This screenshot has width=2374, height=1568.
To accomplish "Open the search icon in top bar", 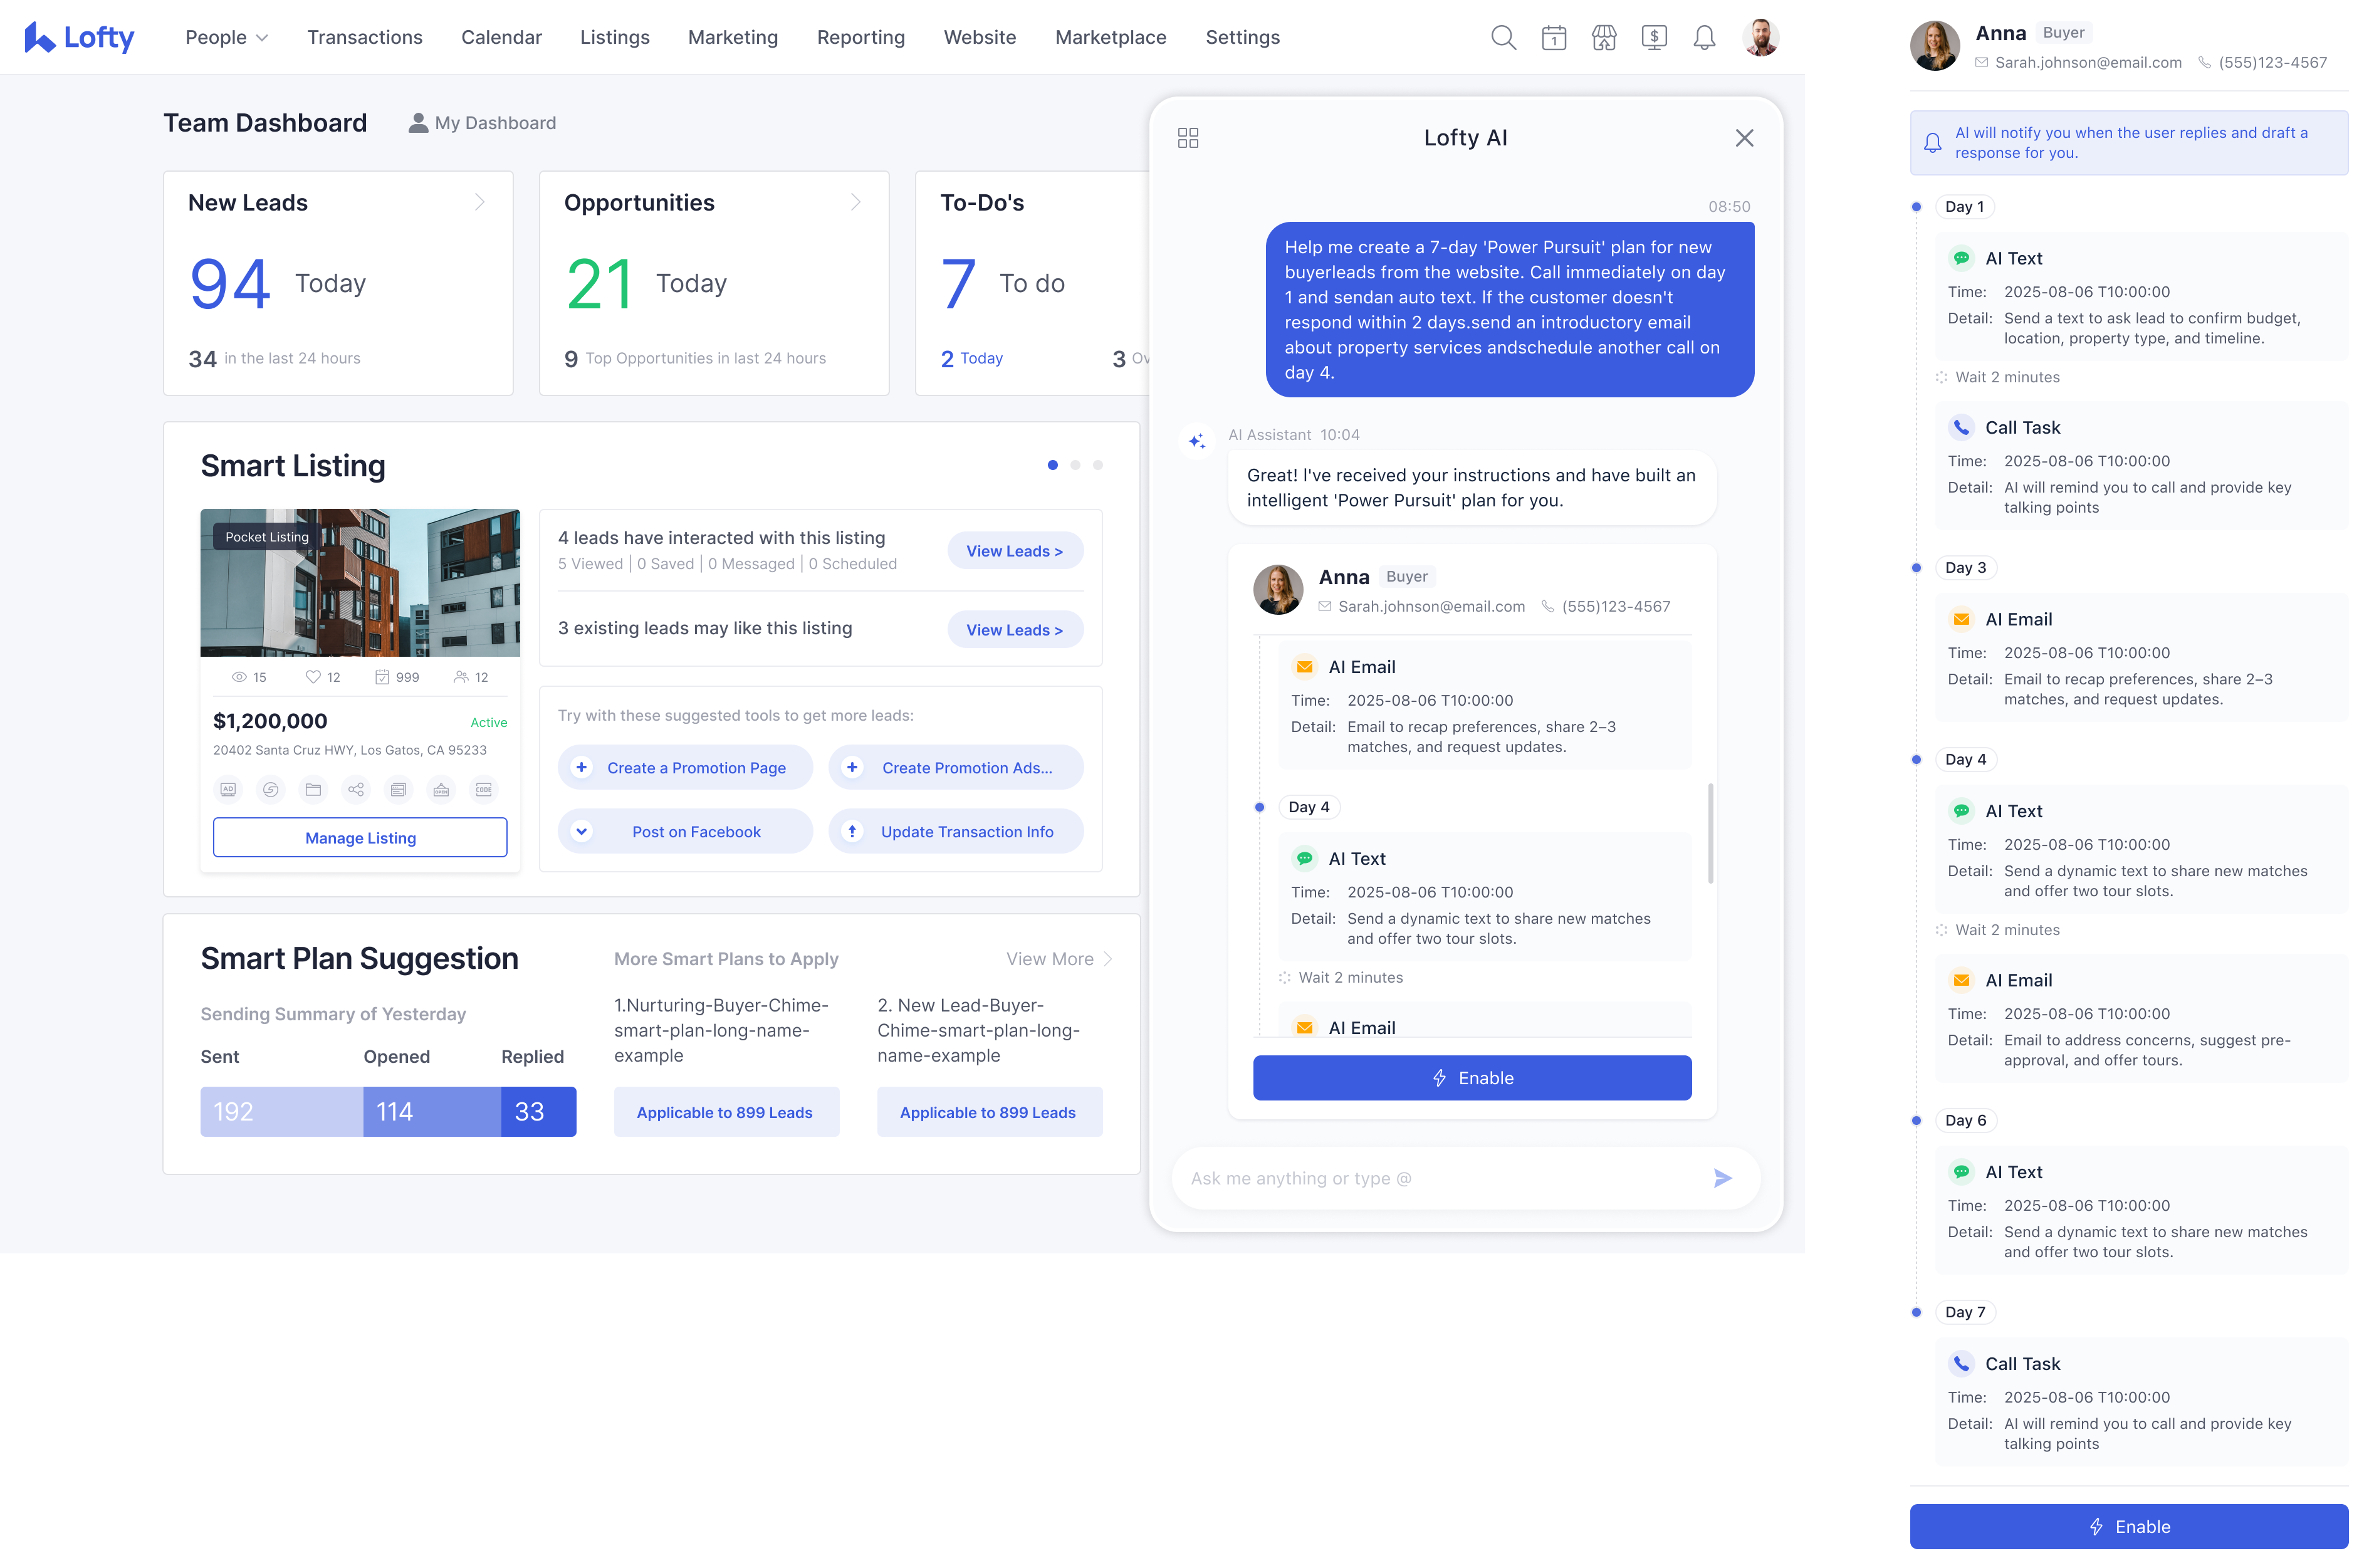I will coord(1503,38).
